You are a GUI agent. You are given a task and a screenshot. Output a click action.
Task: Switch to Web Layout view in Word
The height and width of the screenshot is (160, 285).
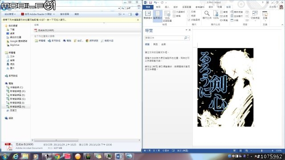(x=167, y=16)
